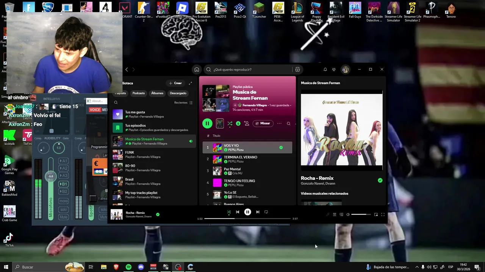This screenshot has height=272, width=485.
Task: Open Crab Game desktop shortcut
Action: 9,213
